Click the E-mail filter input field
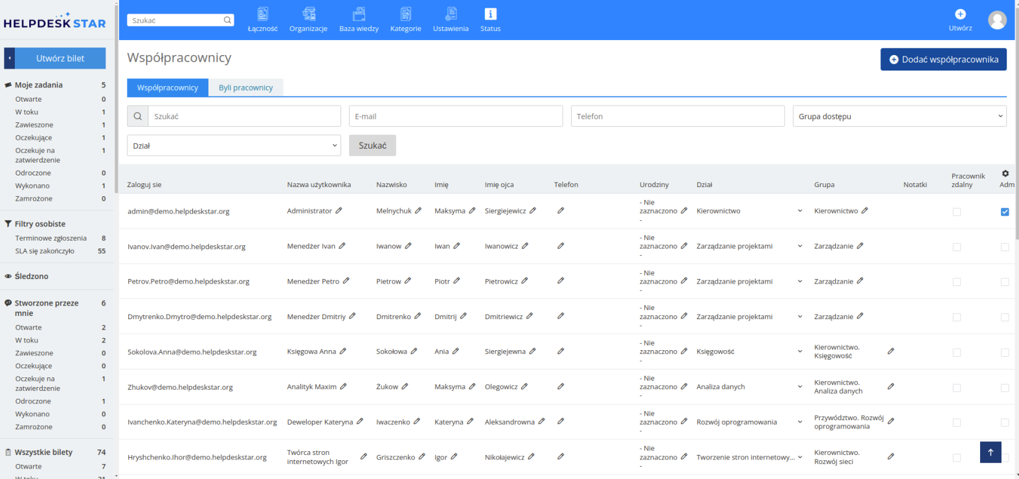 455,117
